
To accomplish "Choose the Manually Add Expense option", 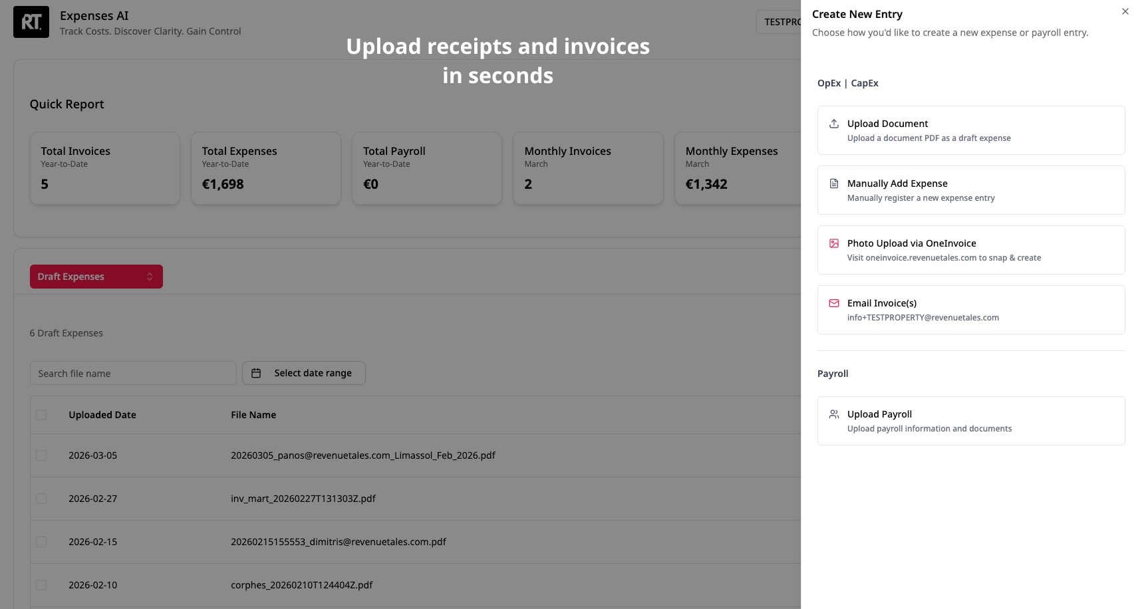I will click(970, 190).
